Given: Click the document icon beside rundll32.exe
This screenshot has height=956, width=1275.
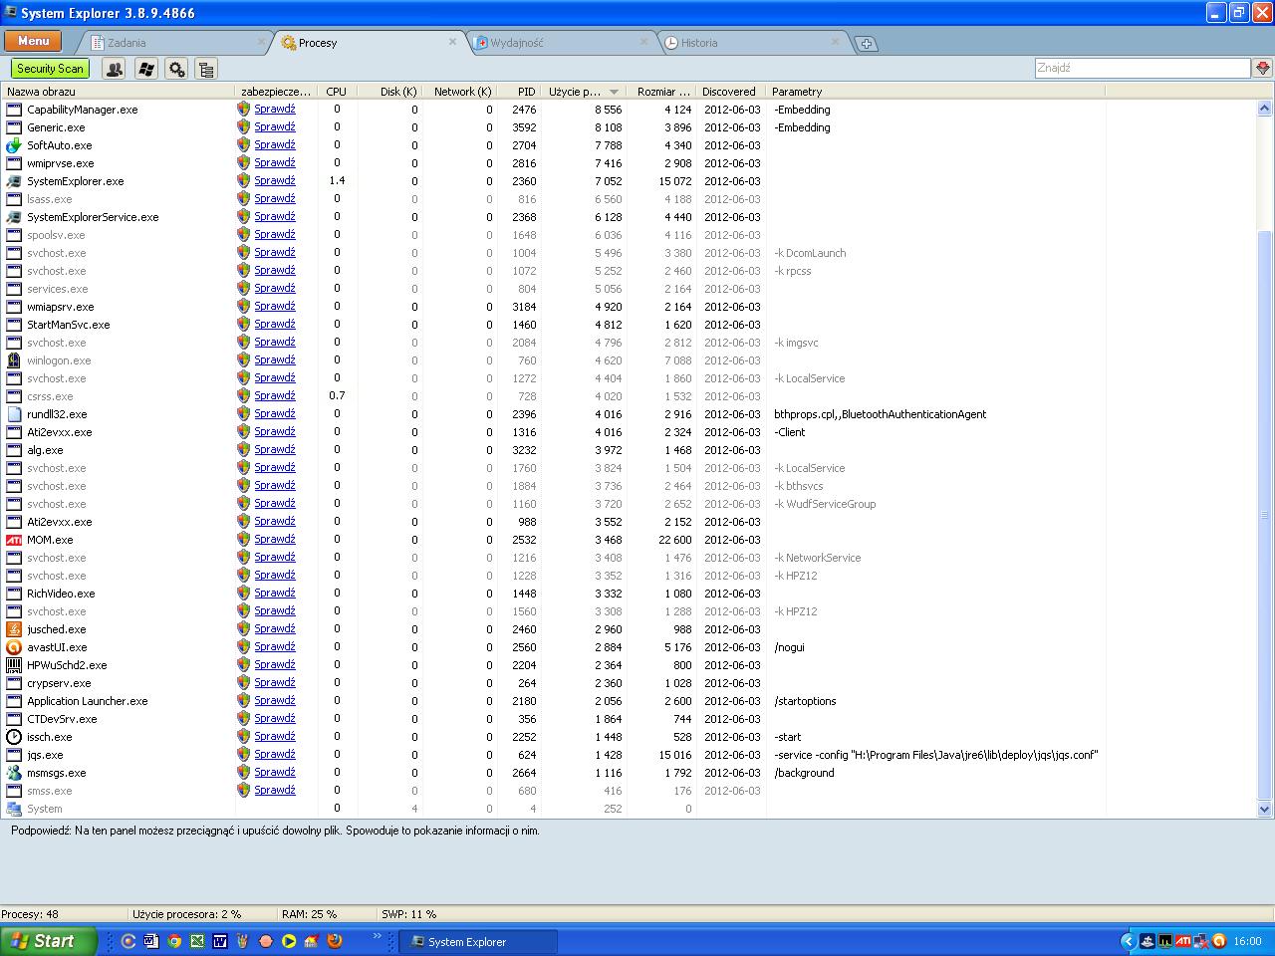Looking at the screenshot, I should point(14,414).
